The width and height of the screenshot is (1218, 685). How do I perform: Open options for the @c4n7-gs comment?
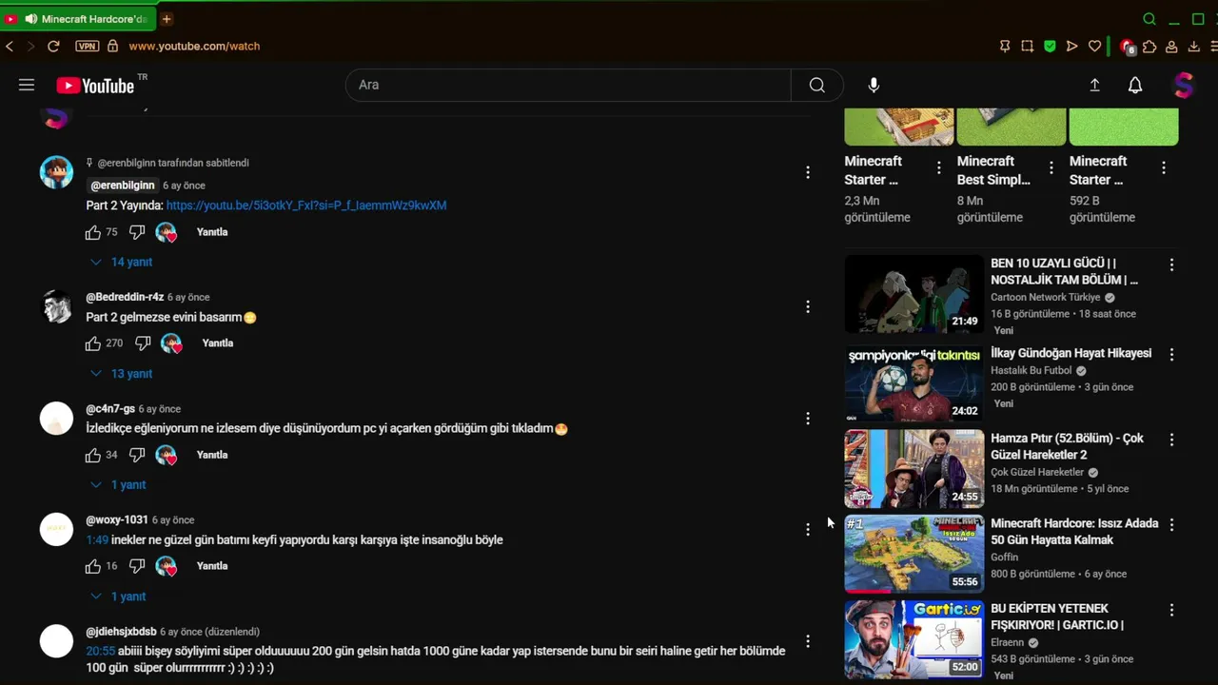(808, 419)
